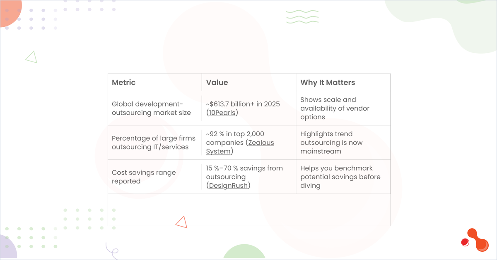
Task: Click the lavender circle in bottom corner
Action: point(7,247)
